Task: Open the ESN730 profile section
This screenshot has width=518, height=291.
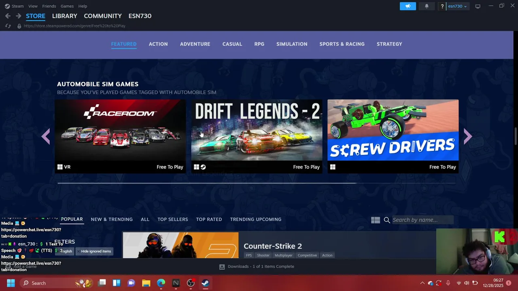Action: pos(140,16)
